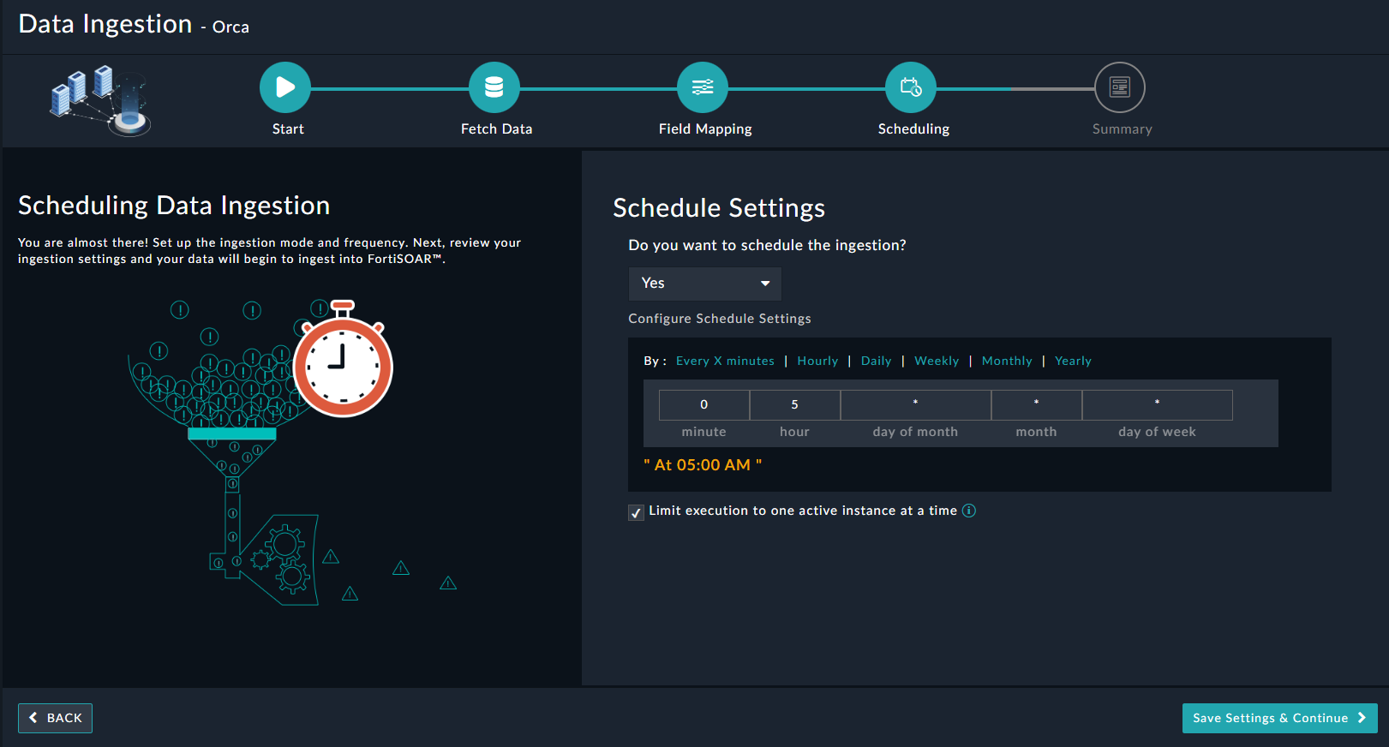
Task: Focus the hour input field
Action: [794, 404]
